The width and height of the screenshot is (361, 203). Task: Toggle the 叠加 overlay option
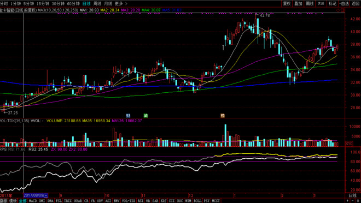tap(298, 3)
